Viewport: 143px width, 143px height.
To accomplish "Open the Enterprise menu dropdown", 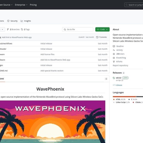I will (21, 5).
